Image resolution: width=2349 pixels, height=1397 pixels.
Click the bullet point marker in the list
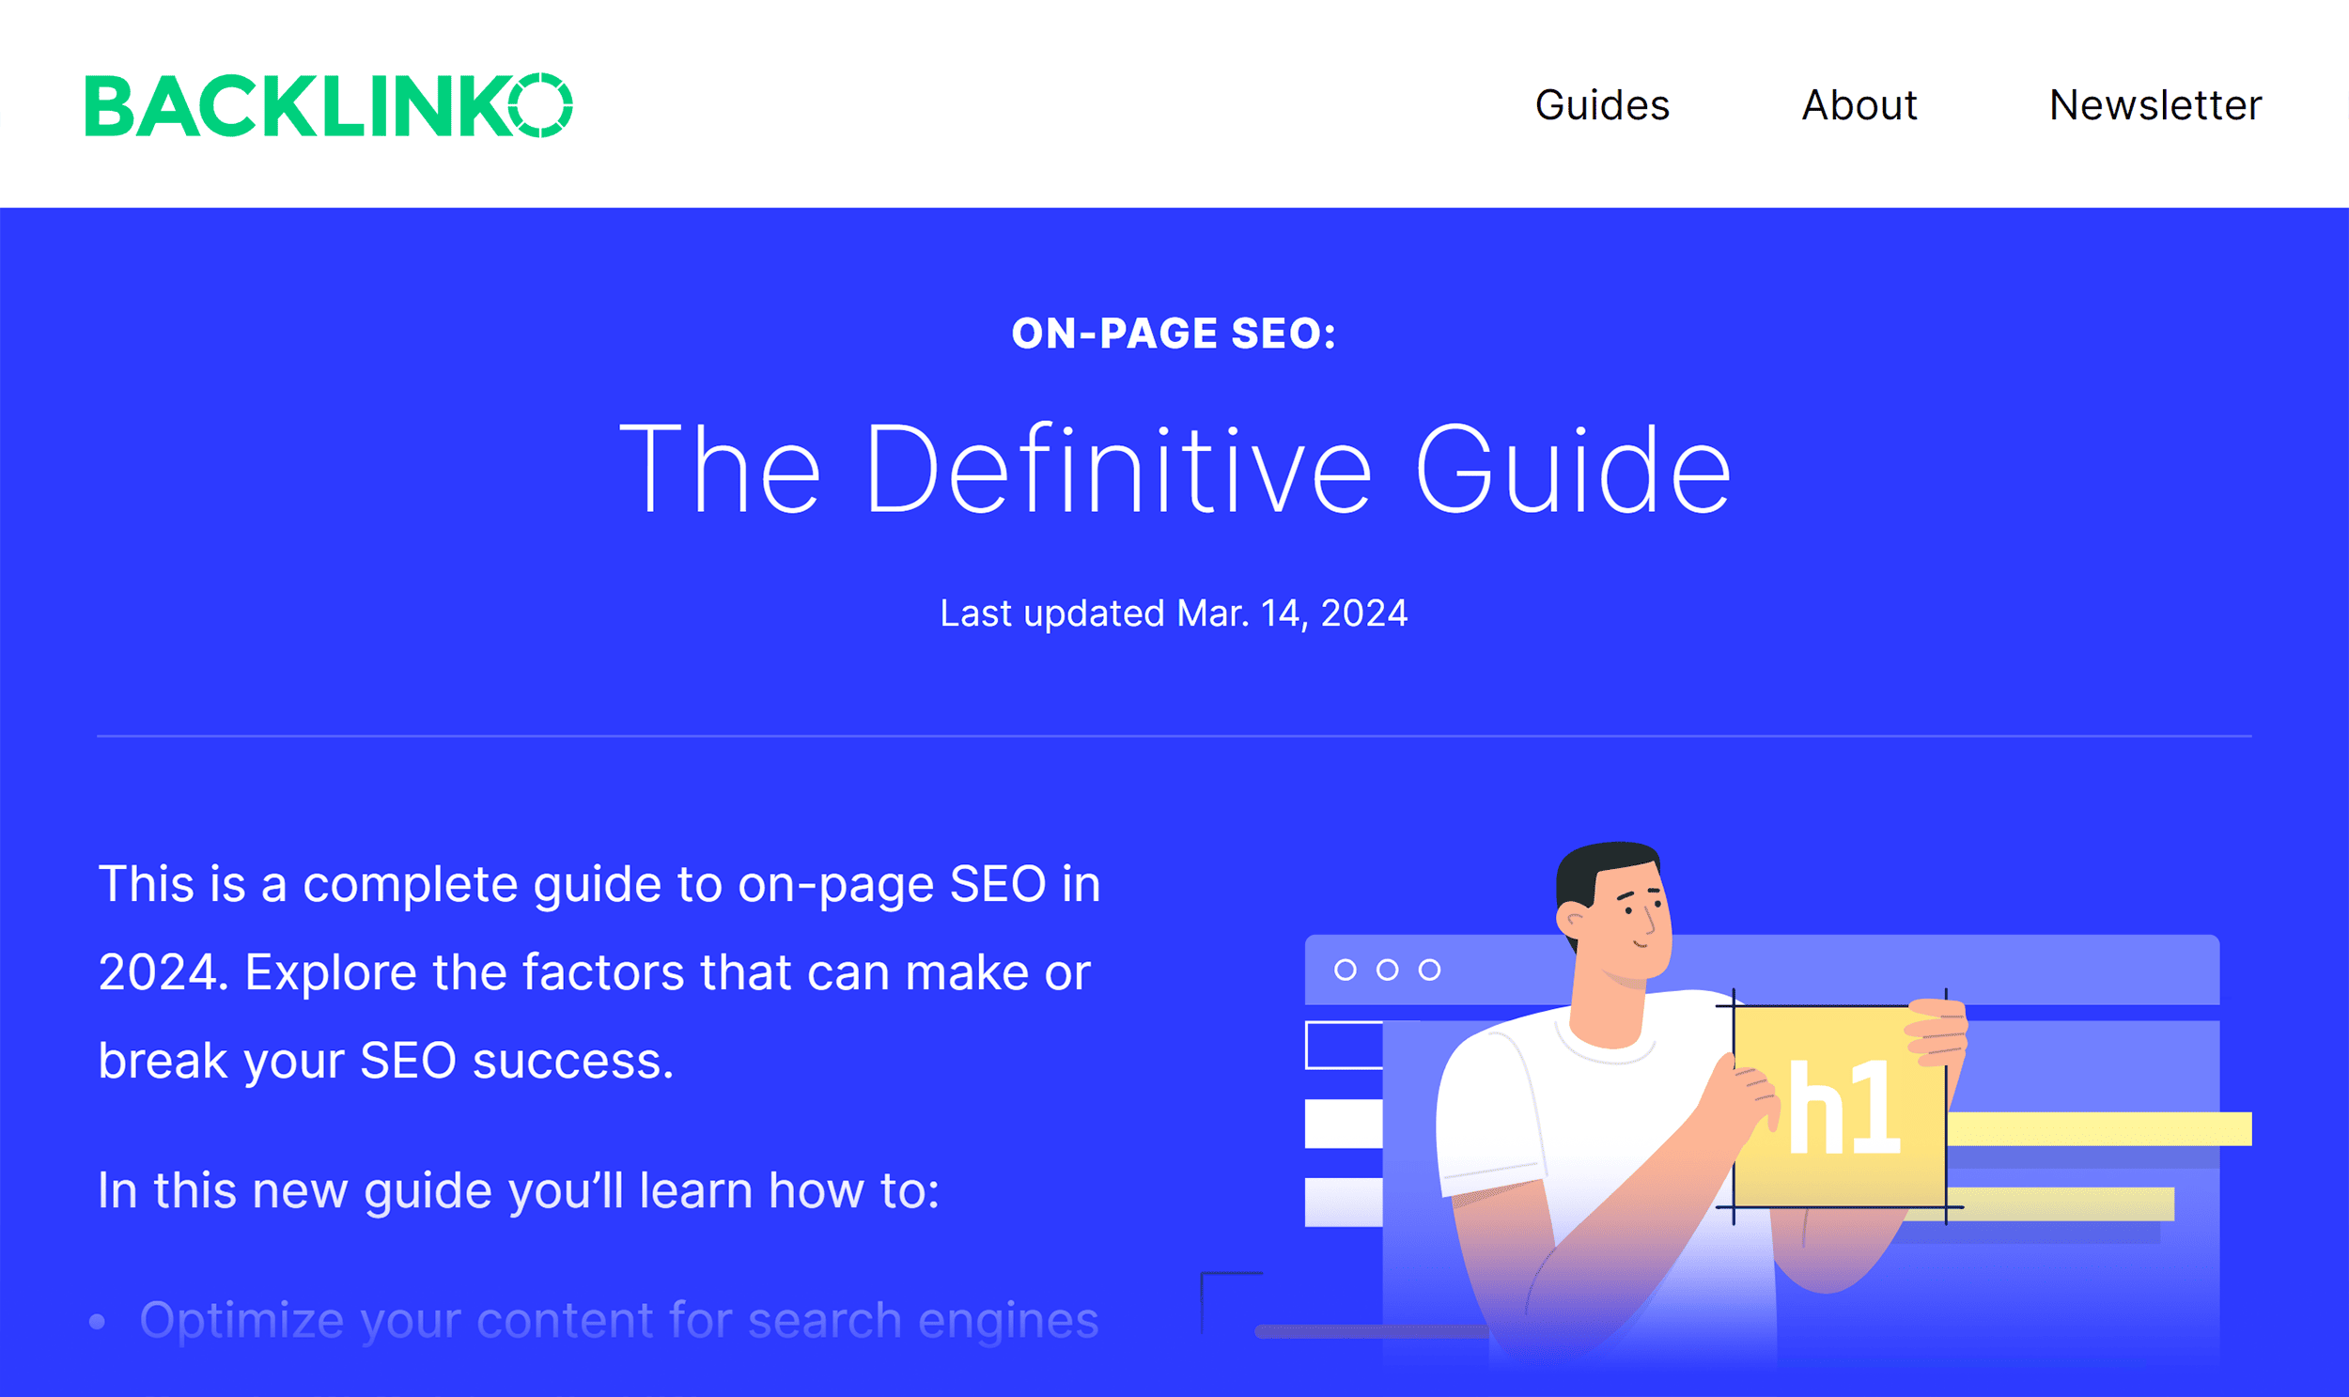[x=100, y=1320]
